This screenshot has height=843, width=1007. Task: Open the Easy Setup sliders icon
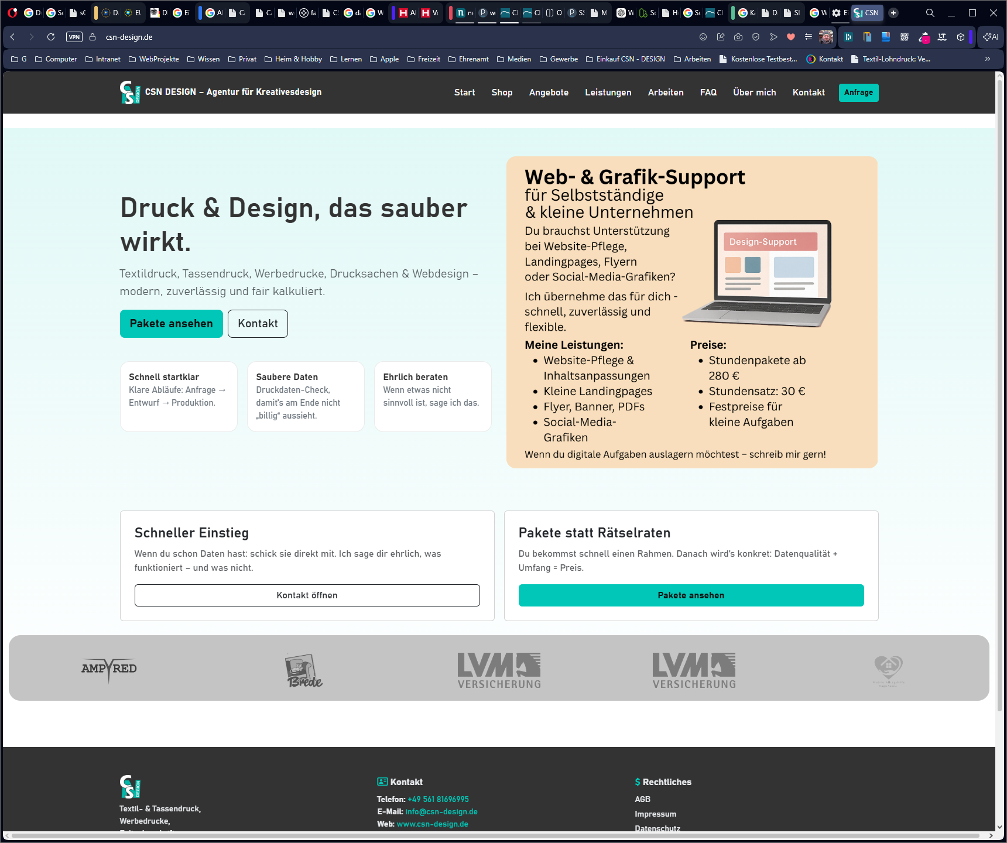pos(809,37)
